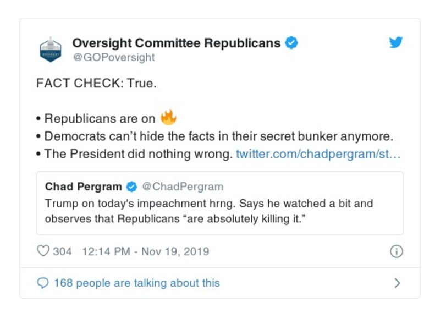Click the 304 likes count
The image size is (440, 318).
pyautogui.click(x=62, y=251)
